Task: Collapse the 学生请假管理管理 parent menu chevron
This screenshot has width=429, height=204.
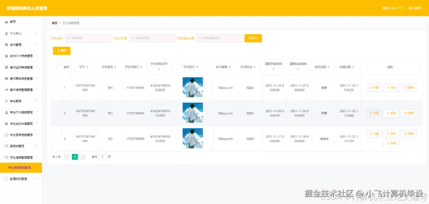Action: coord(37,157)
